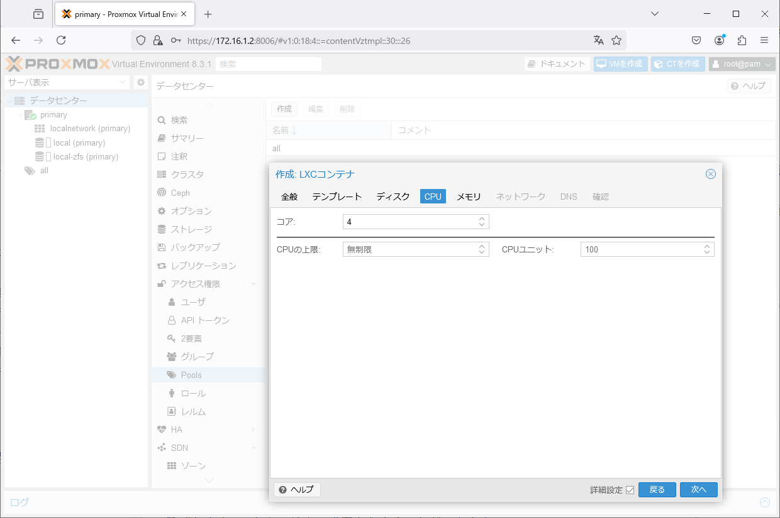Collapse the SDN section arrow
780x518 pixels.
click(253, 448)
